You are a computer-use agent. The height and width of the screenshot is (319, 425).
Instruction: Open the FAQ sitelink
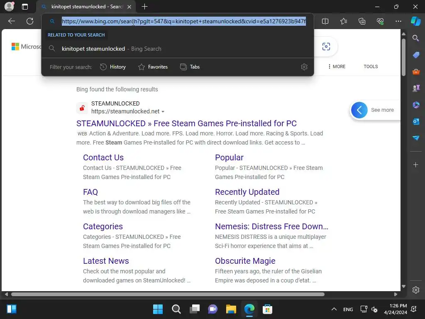click(x=90, y=192)
